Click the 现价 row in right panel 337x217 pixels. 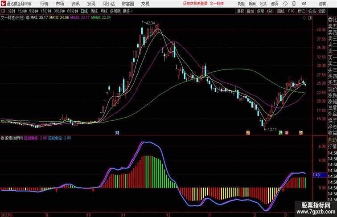(332, 89)
